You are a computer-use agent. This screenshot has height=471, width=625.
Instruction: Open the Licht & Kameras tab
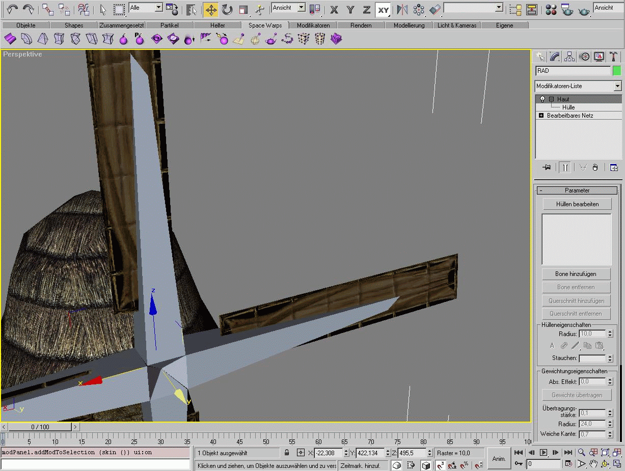(457, 25)
